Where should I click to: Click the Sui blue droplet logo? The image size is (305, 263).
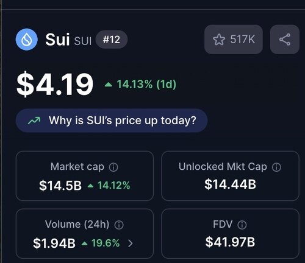click(27, 40)
